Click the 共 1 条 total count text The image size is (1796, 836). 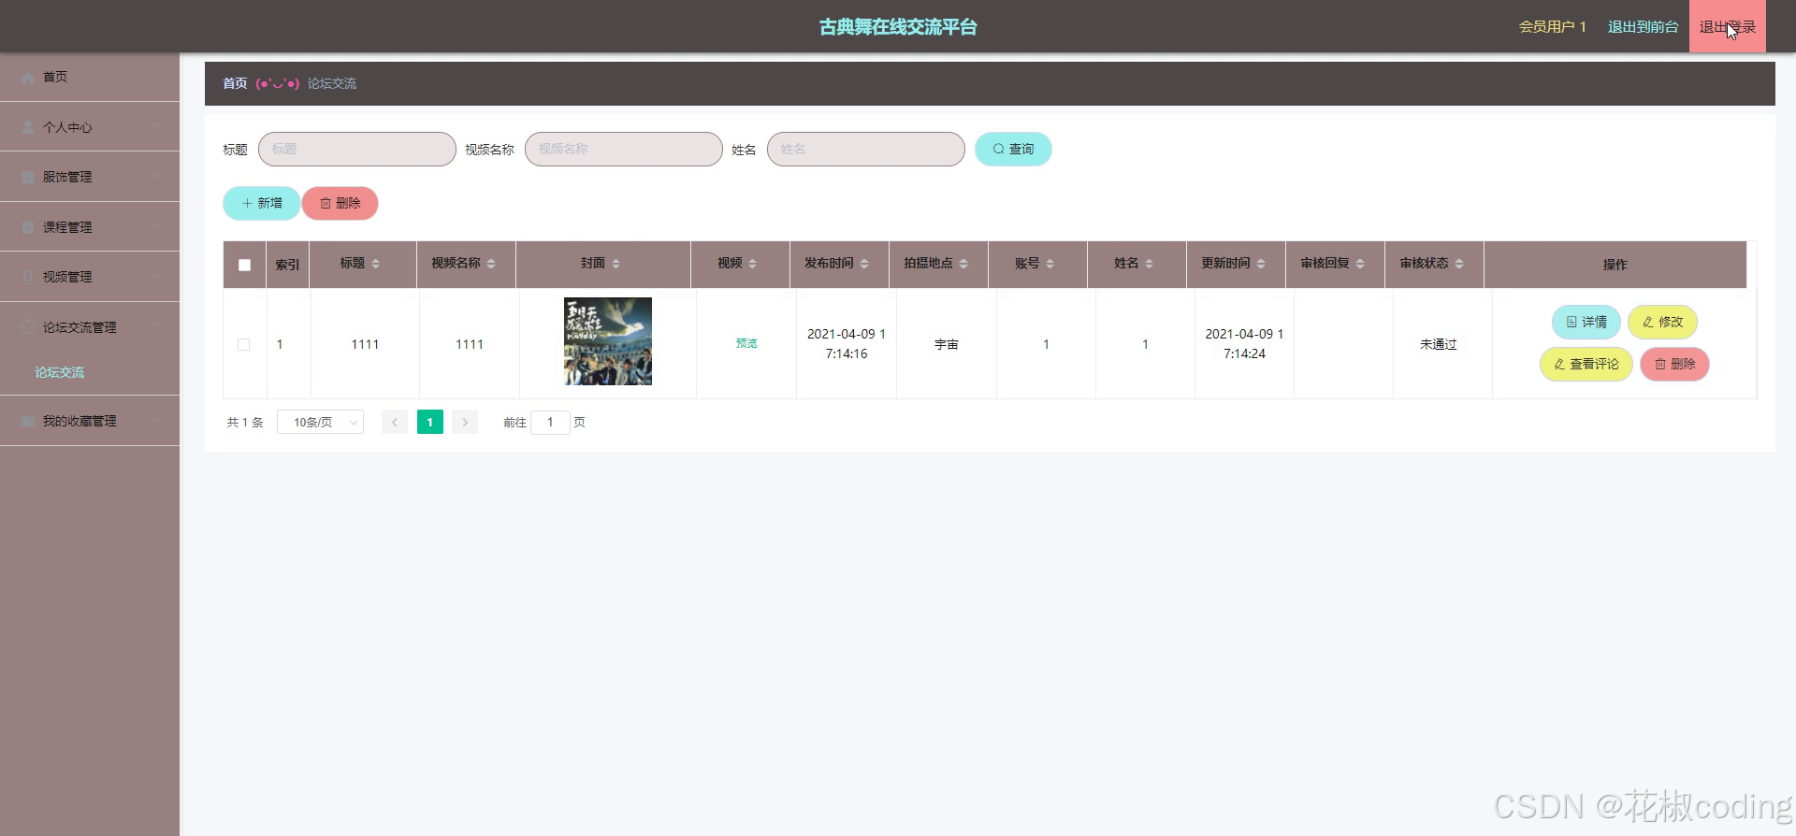click(245, 423)
